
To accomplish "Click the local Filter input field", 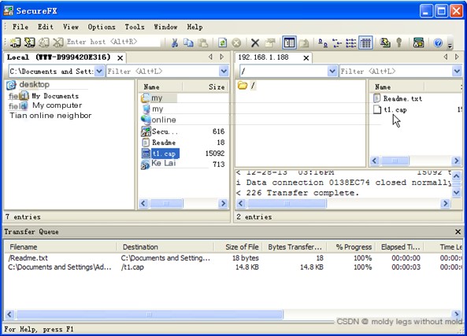I will click(162, 71).
